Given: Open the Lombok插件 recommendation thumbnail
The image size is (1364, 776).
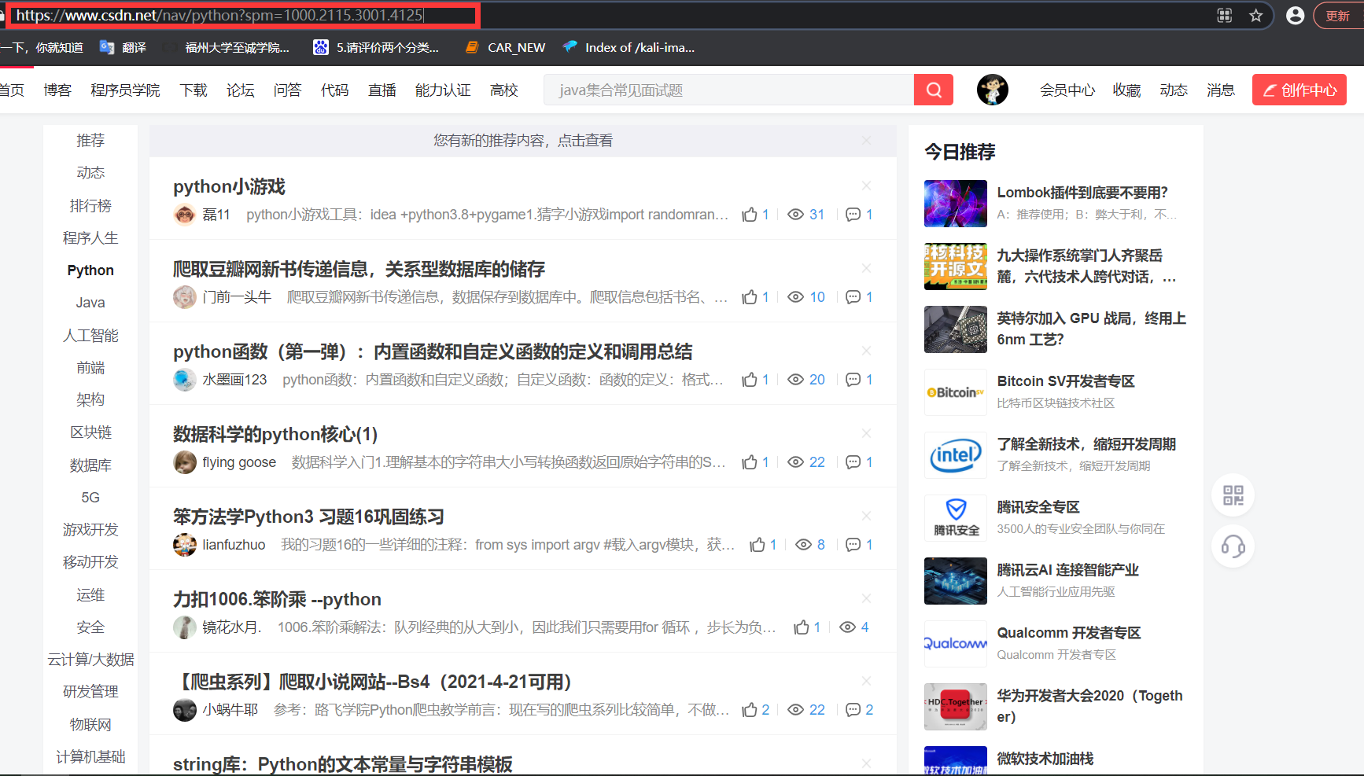Looking at the screenshot, I should coord(956,204).
